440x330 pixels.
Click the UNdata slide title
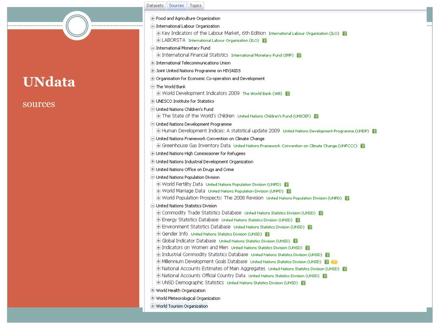click(49, 82)
